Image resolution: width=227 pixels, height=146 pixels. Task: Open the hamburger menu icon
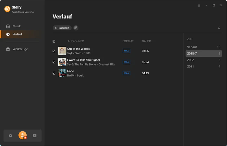coord(199,6)
